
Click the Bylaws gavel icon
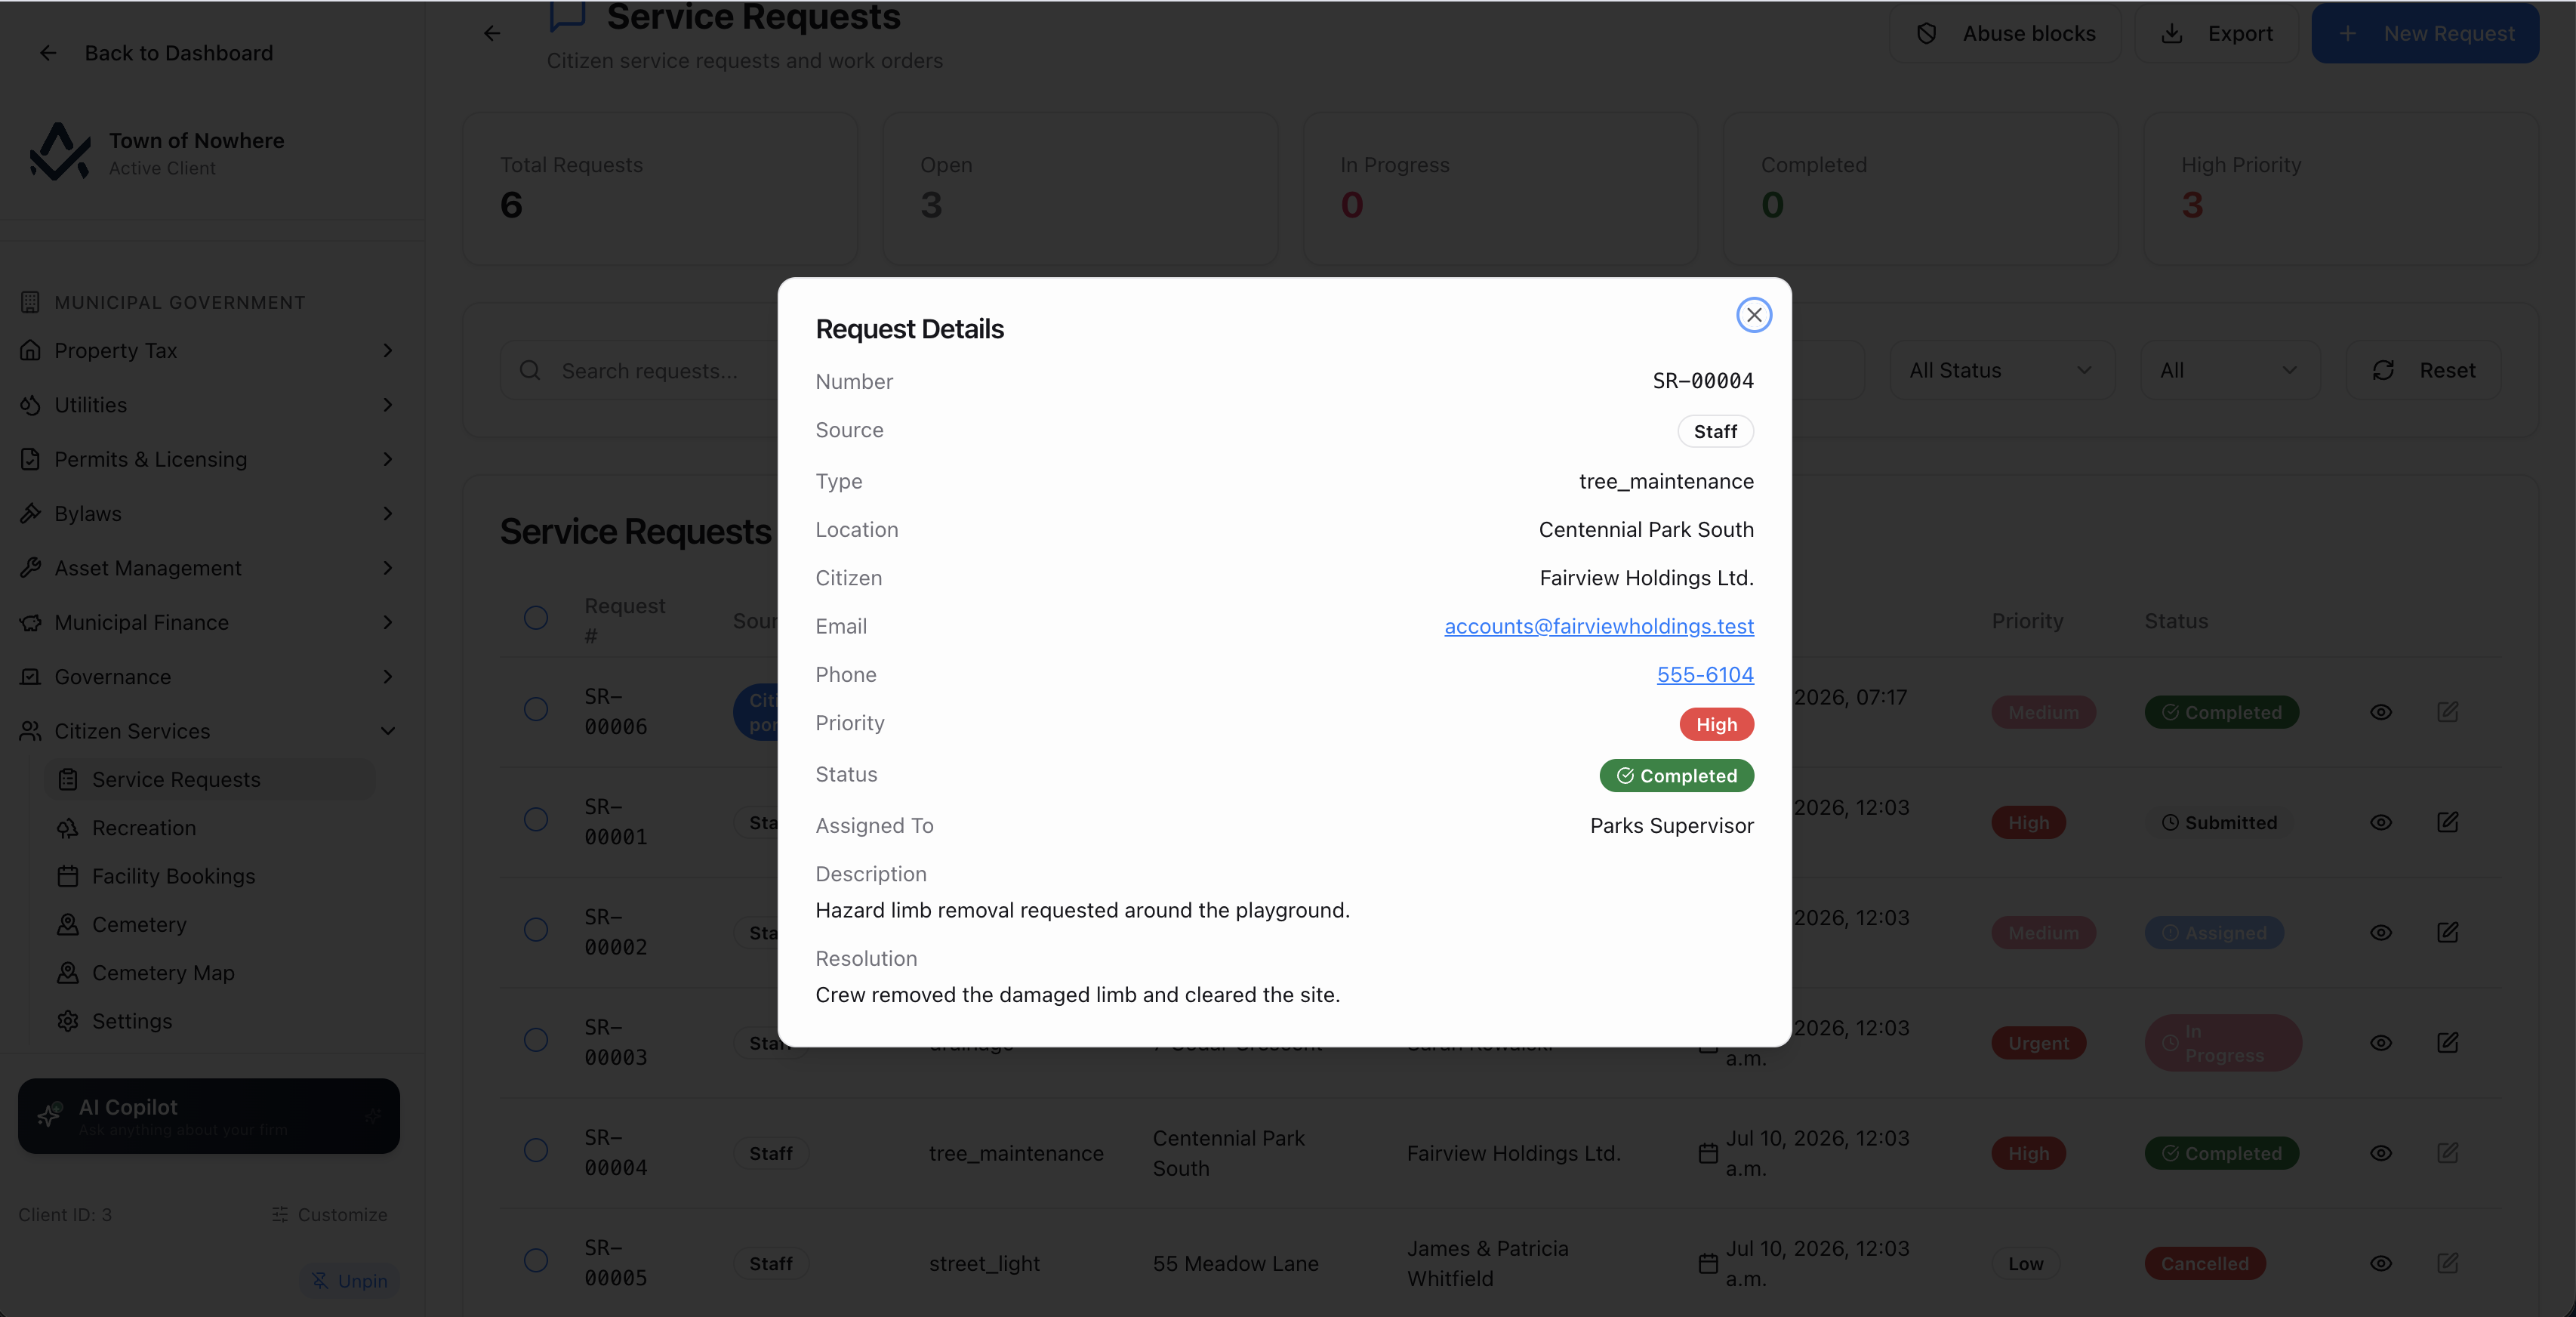click(31, 514)
